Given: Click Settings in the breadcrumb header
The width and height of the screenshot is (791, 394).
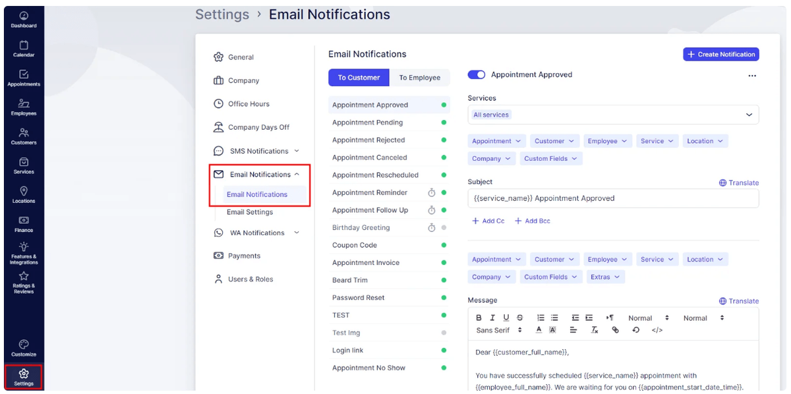Looking at the screenshot, I should pyautogui.click(x=222, y=14).
